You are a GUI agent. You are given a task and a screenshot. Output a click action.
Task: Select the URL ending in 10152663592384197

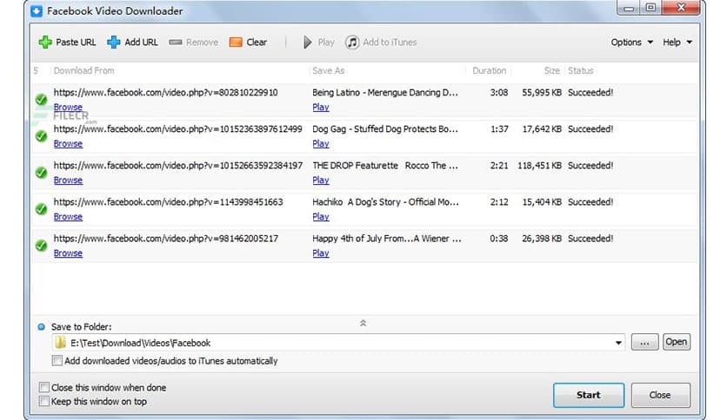click(178, 166)
